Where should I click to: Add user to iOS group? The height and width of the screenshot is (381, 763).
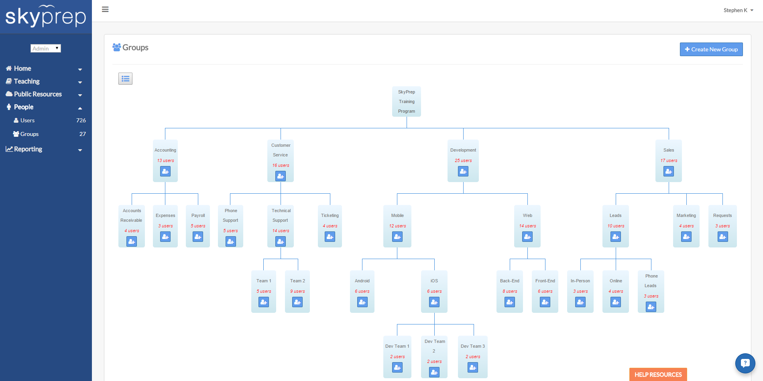tap(434, 302)
